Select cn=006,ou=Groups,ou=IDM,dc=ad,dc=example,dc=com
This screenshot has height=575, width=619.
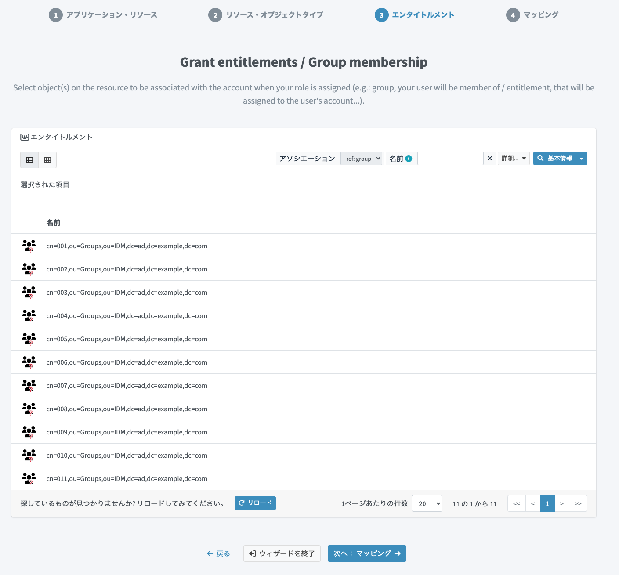[x=127, y=362]
